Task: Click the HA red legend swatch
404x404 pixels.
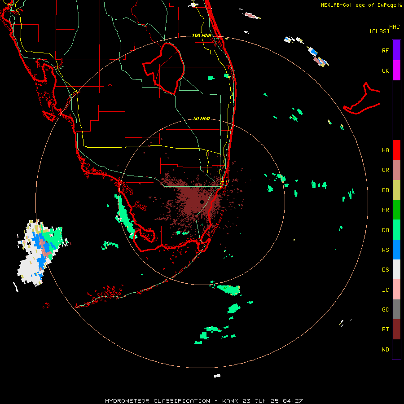Action: (396, 150)
